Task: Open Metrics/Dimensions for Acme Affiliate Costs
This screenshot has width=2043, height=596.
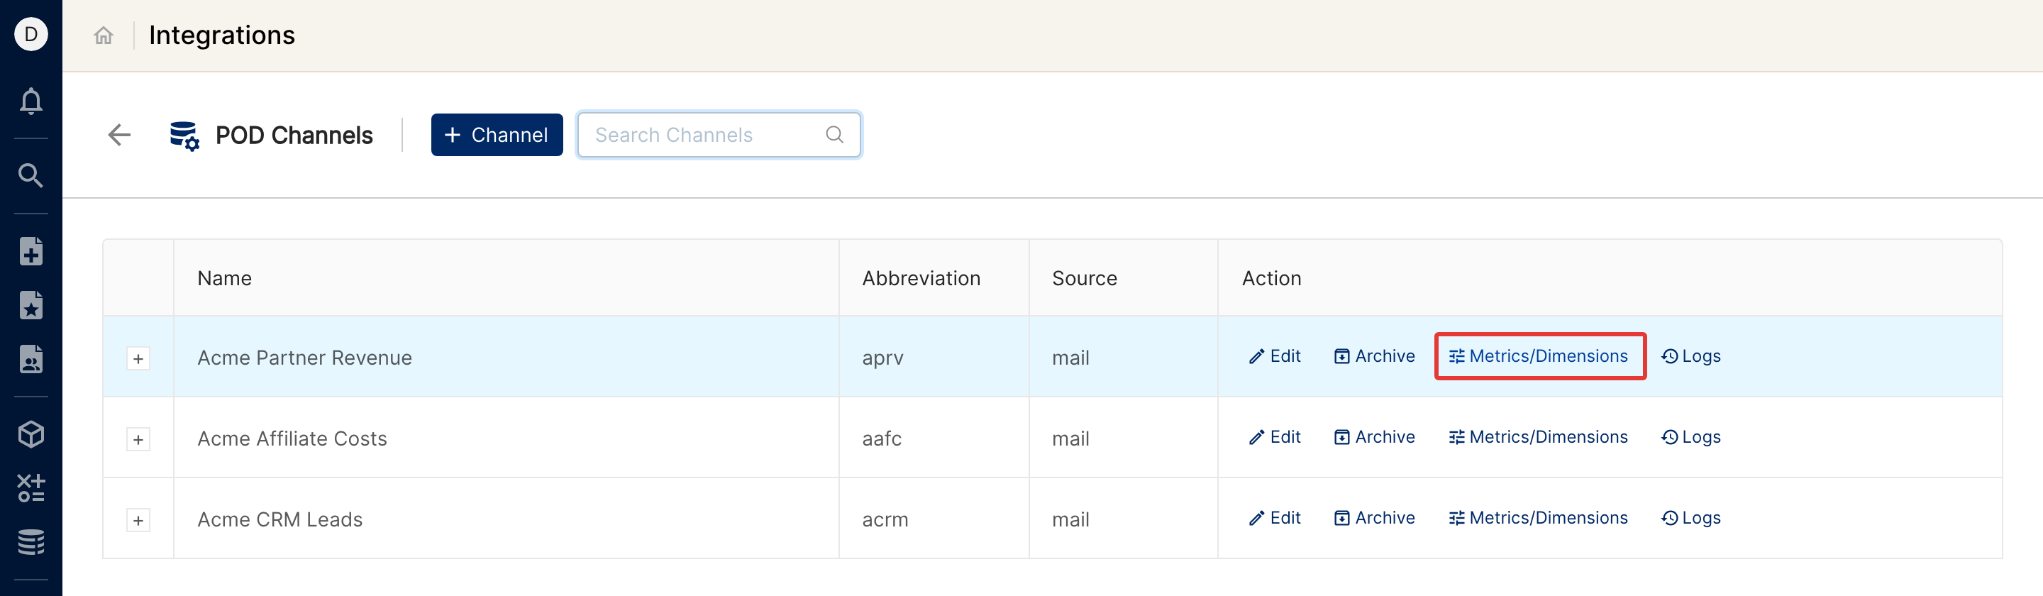Action: point(1539,437)
